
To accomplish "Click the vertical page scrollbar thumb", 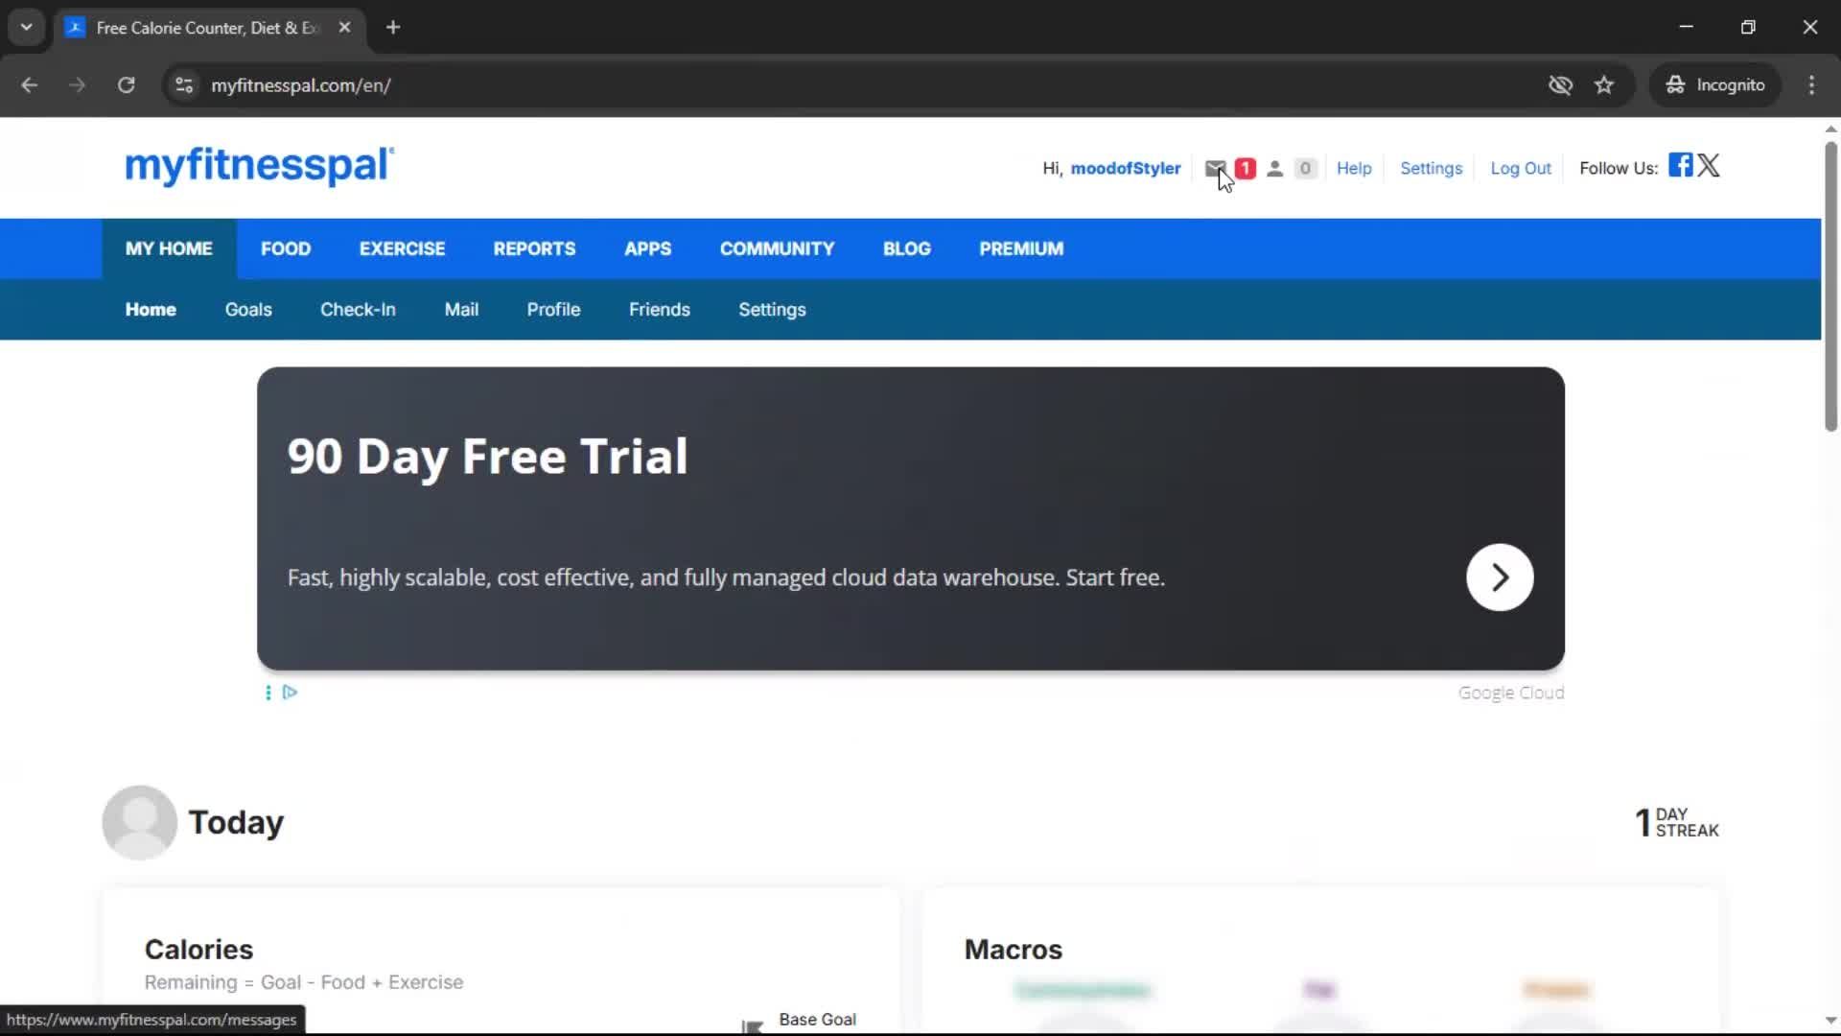I will coord(1830,286).
